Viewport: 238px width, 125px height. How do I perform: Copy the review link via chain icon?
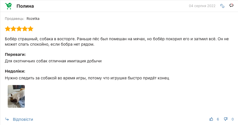click(222, 6)
